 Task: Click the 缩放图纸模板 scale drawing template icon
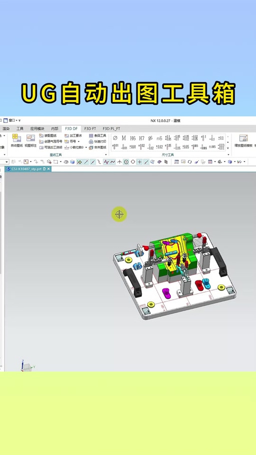[x=243, y=141]
